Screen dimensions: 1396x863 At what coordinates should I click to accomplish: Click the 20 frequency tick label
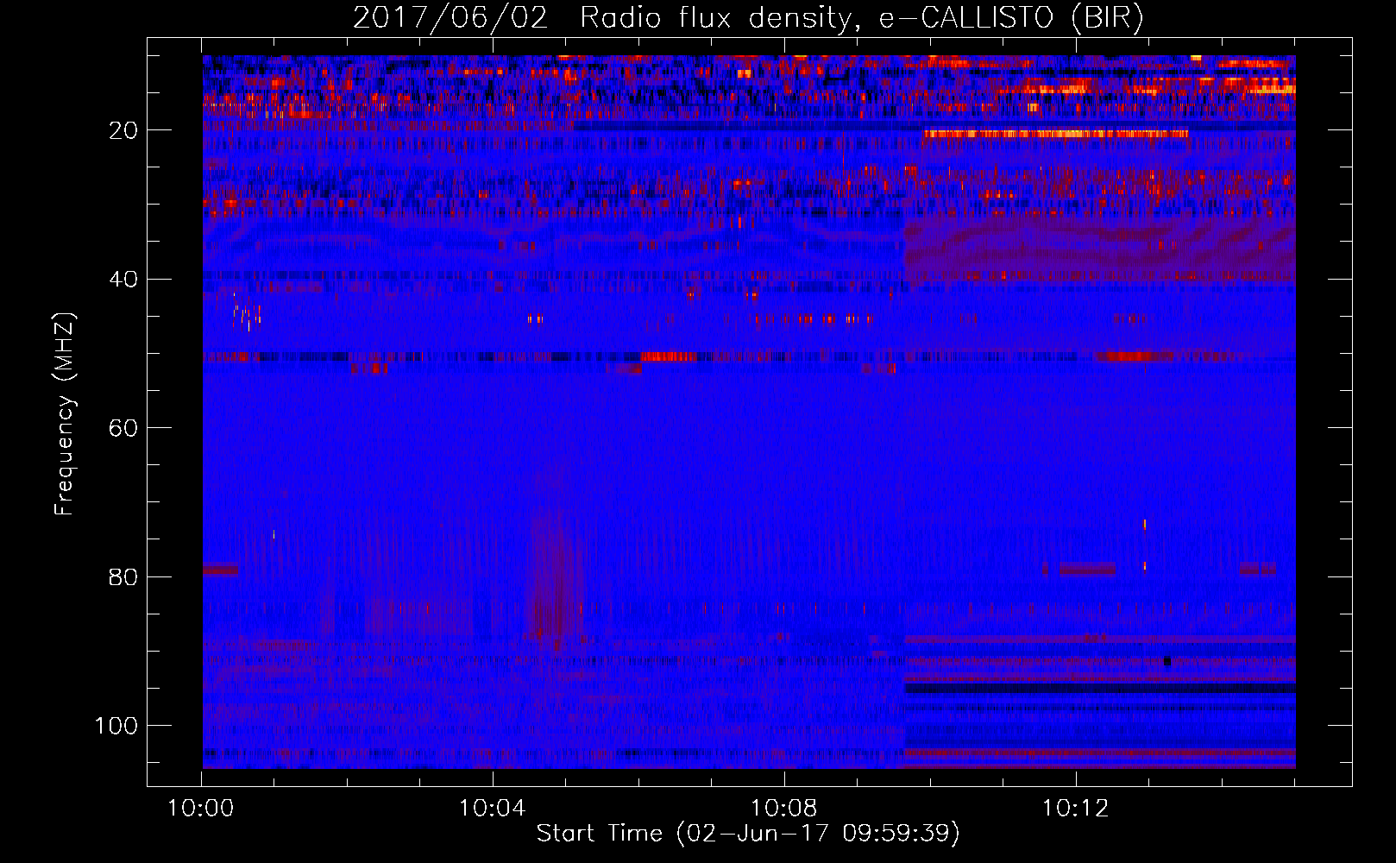[124, 130]
